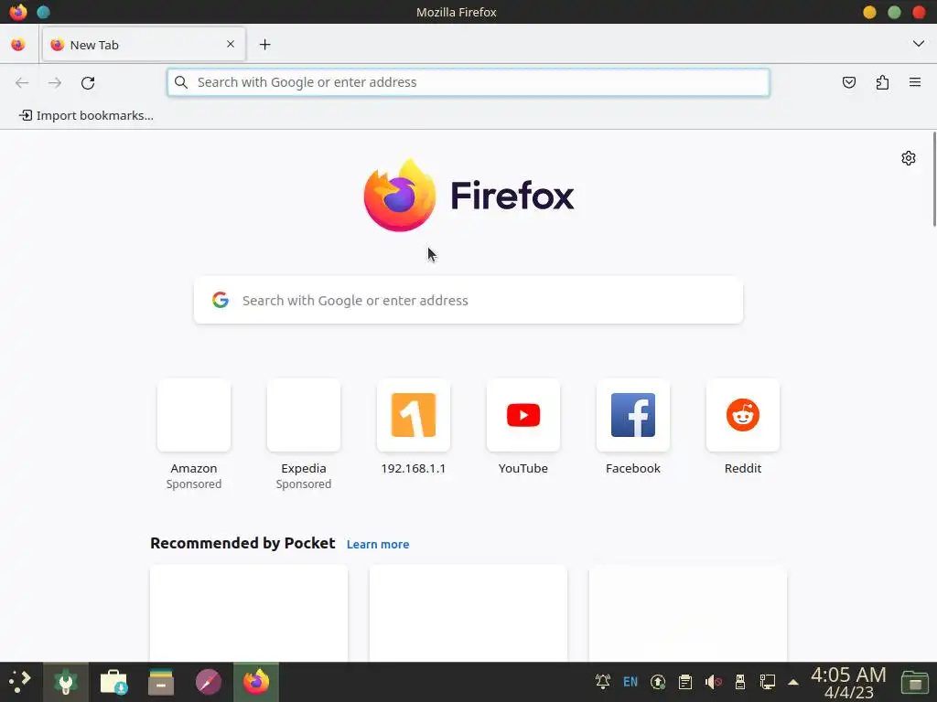937x702 pixels.
Task: Open new tab with plus button
Action: coord(264,44)
